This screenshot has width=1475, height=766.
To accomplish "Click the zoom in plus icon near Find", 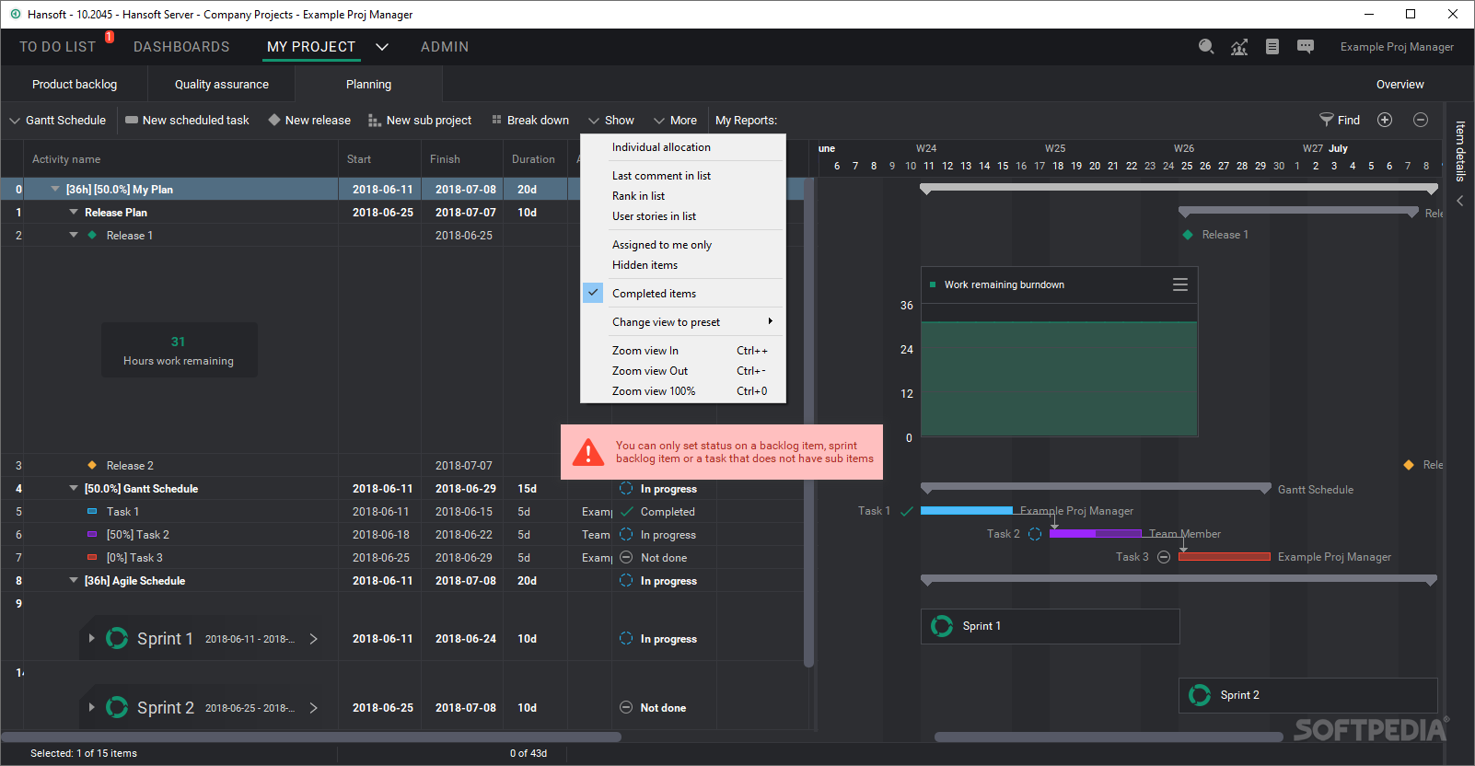I will 1385,120.
